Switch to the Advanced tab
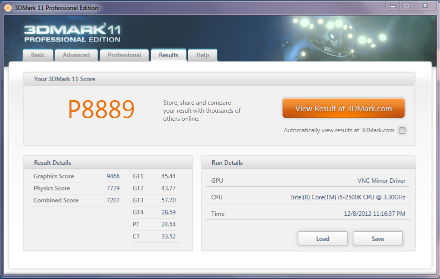This screenshot has height=279, width=440. point(76,55)
